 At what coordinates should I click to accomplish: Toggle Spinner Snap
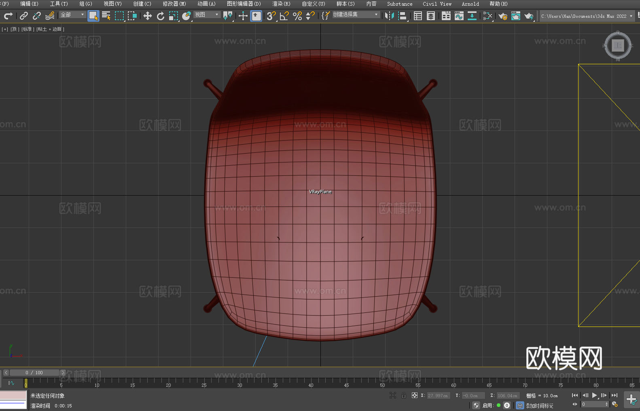click(x=310, y=16)
